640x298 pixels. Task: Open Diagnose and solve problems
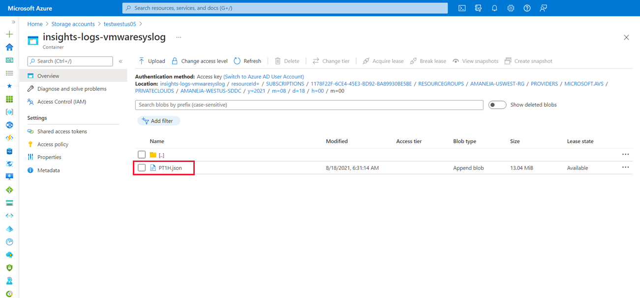coord(73,89)
